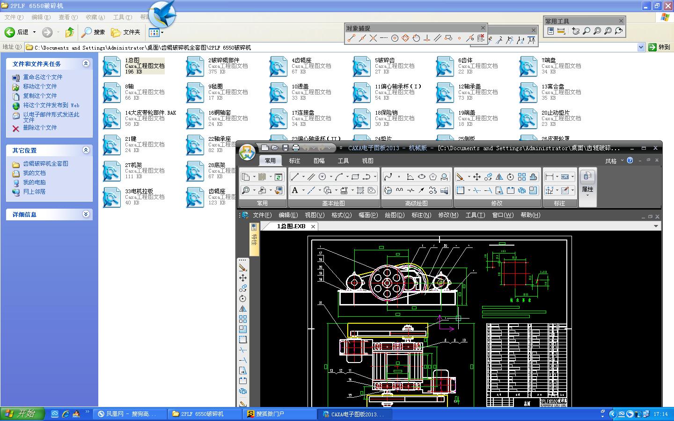Toggle endpoint snap in 对象捕捉 toolbar

[352, 38]
